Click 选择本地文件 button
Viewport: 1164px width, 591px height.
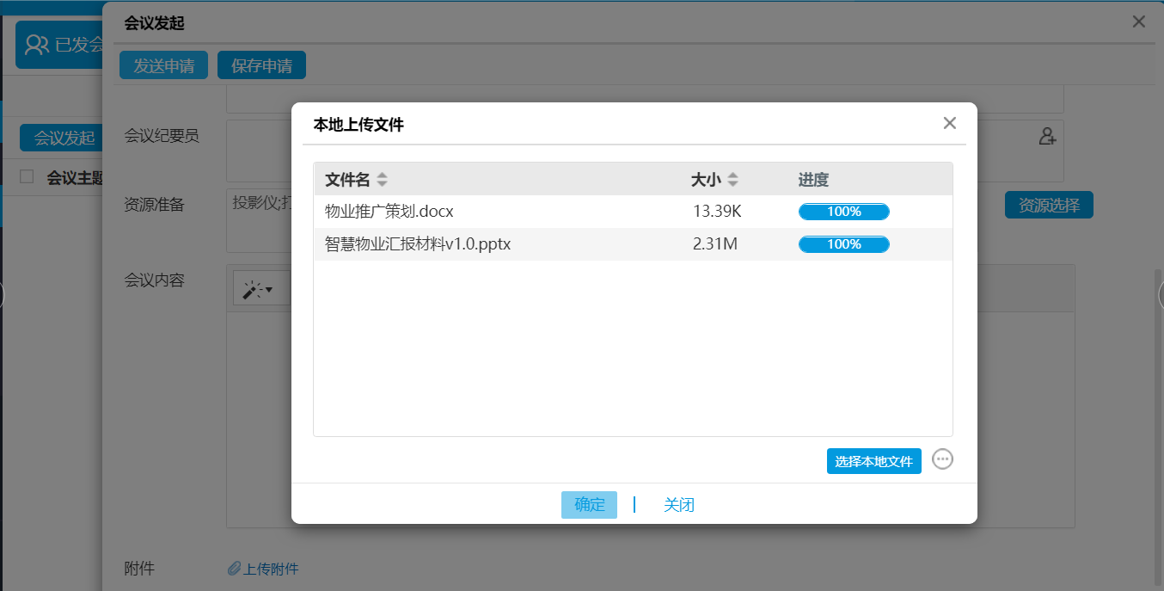point(873,461)
